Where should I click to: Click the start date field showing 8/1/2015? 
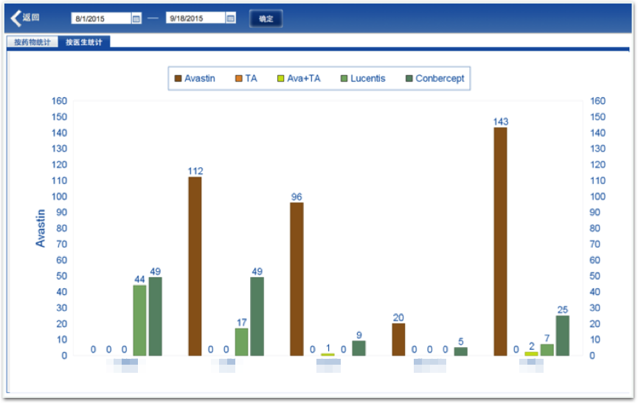(x=101, y=18)
